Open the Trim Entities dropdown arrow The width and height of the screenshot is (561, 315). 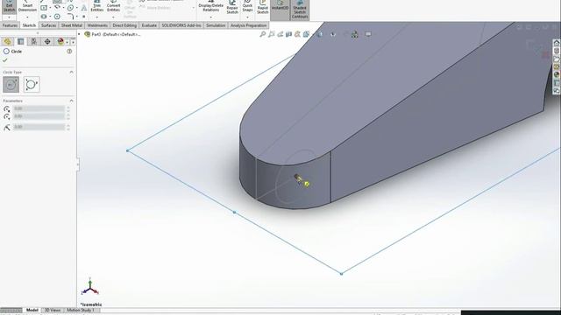(97, 17)
